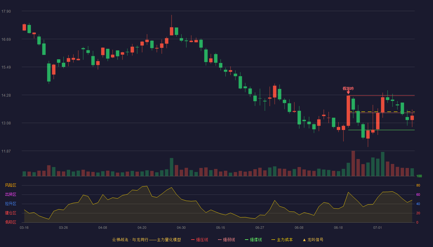Click the green horizontal support line on chart
The height and width of the screenshot is (247, 433).
[381, 130]
